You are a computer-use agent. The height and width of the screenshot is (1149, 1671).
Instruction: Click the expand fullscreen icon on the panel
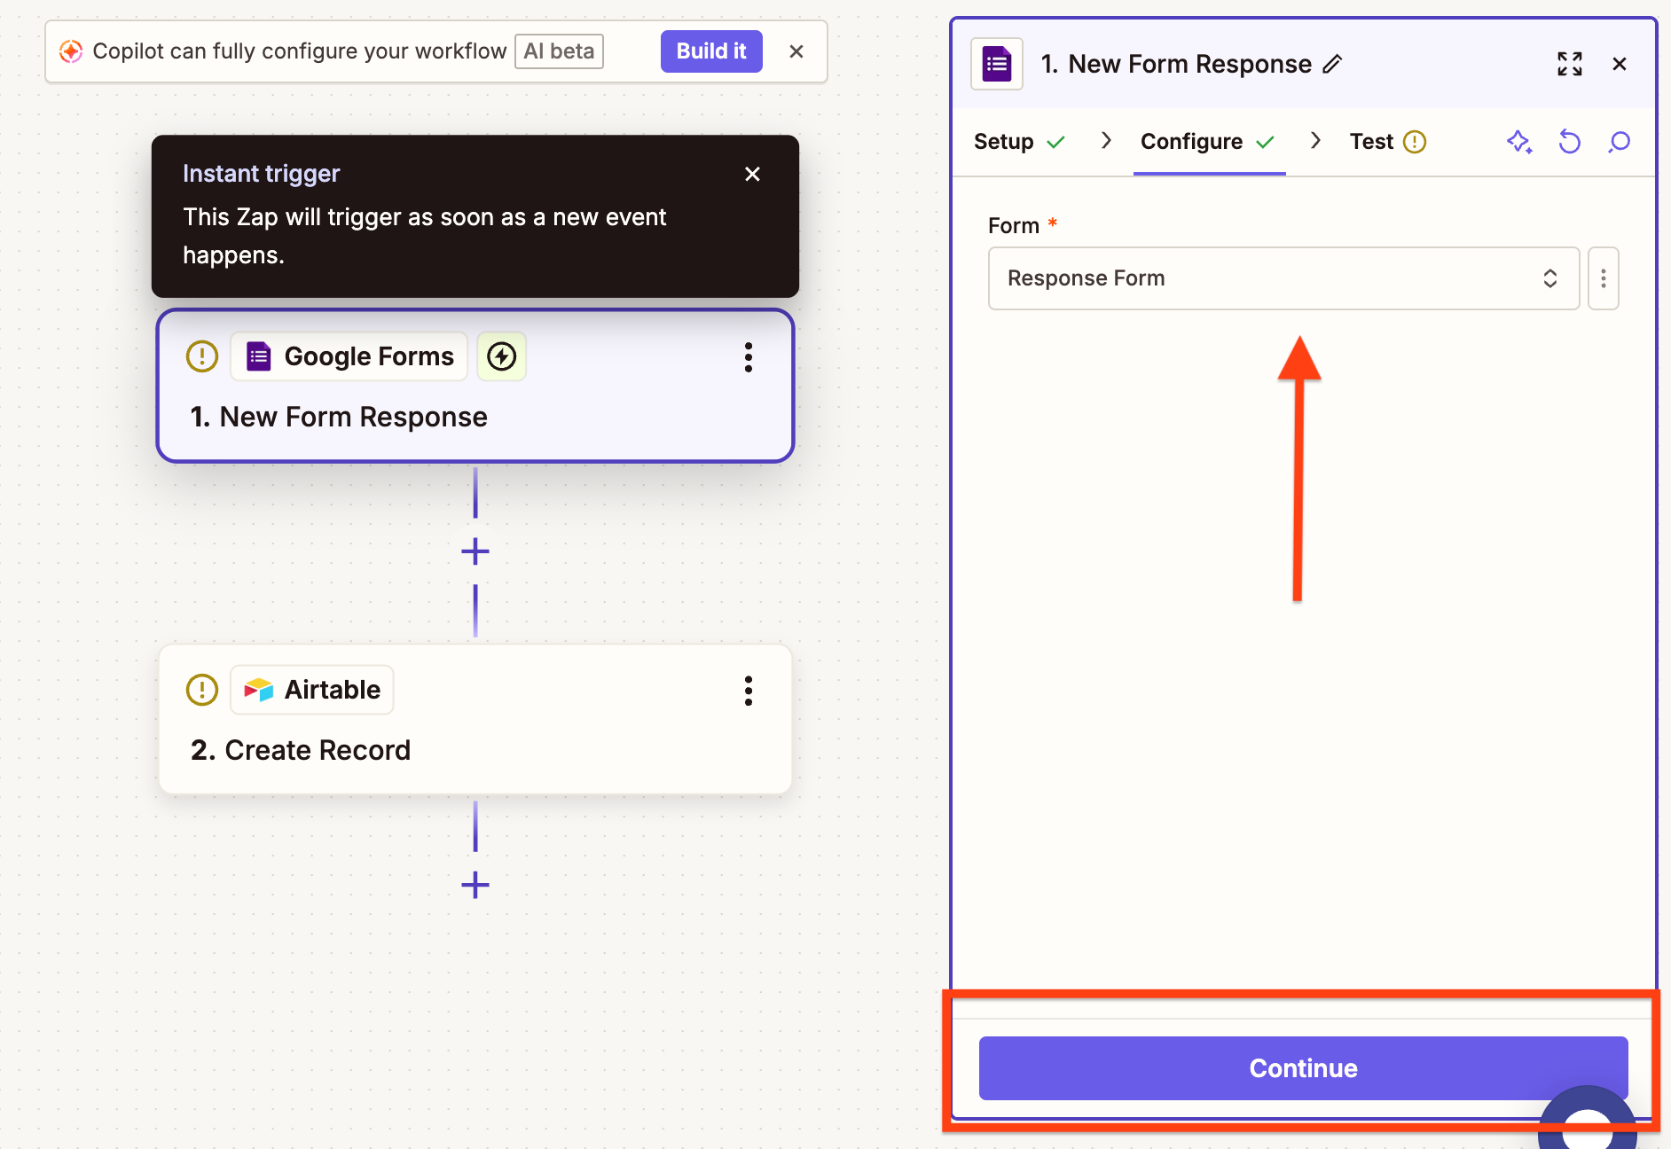[x=1570, y=64]
